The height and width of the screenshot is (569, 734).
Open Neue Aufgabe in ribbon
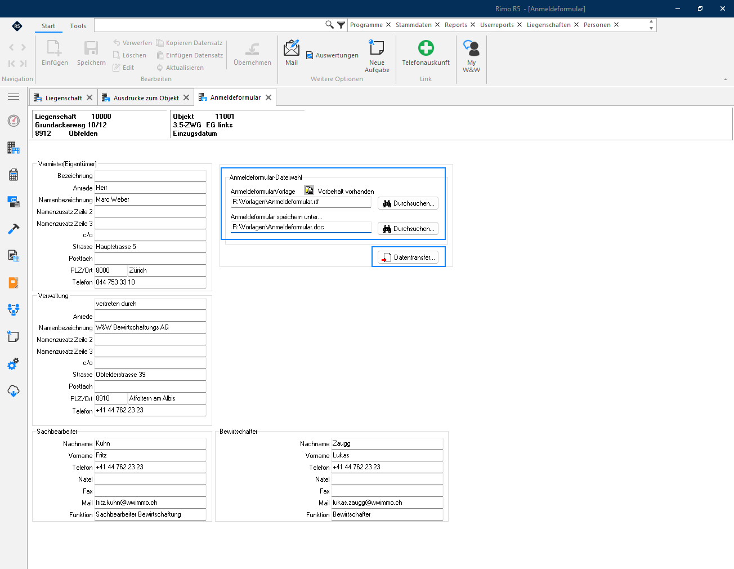377,56
